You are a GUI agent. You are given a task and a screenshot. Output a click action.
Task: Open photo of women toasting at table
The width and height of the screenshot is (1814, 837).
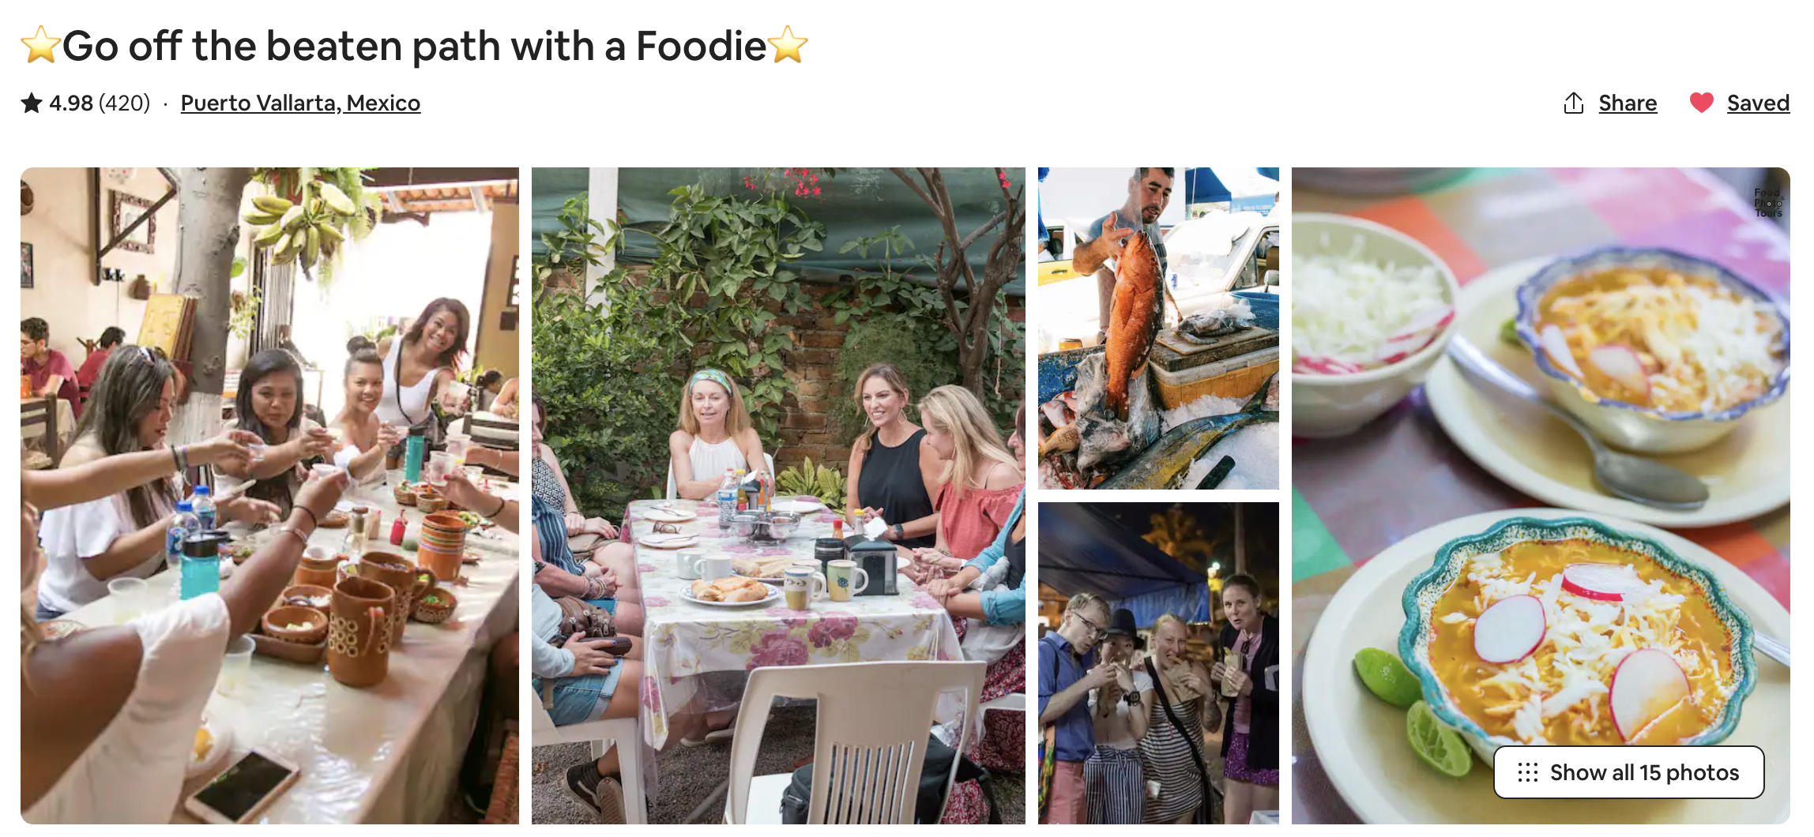click(269, 495)
